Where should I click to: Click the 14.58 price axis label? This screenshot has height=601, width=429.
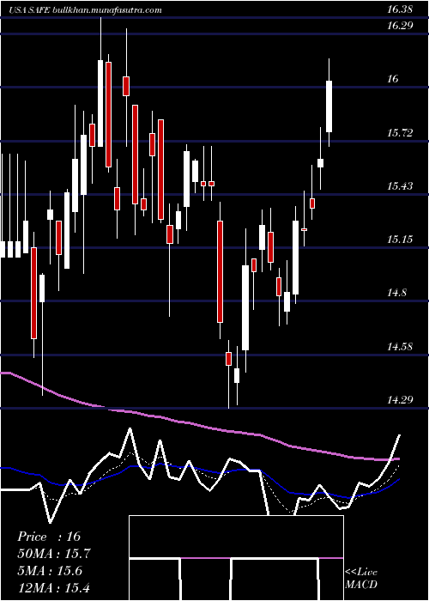(x=400, y=347)
